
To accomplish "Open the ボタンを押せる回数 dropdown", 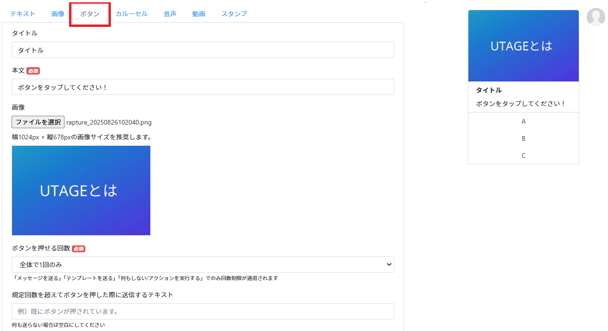I will click(x=203, y=264).
